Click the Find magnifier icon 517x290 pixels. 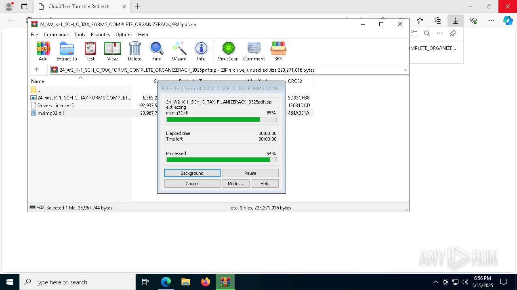click(x=157, y=51)
